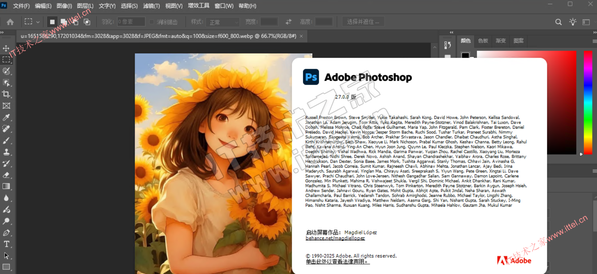Activate the Clone Stamp tool
The width and height of the screenshot is (597, 274).
(6, 152)
